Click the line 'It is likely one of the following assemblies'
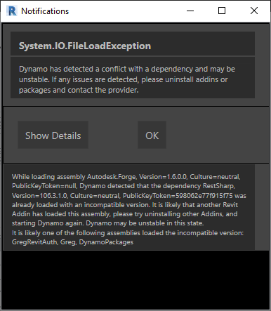Viewport: 271px width, 311px height. (x=128, y=233)
